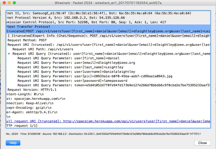
Task: Select the user[pic] jpg parameter row
Action: [x=108, y=76]
